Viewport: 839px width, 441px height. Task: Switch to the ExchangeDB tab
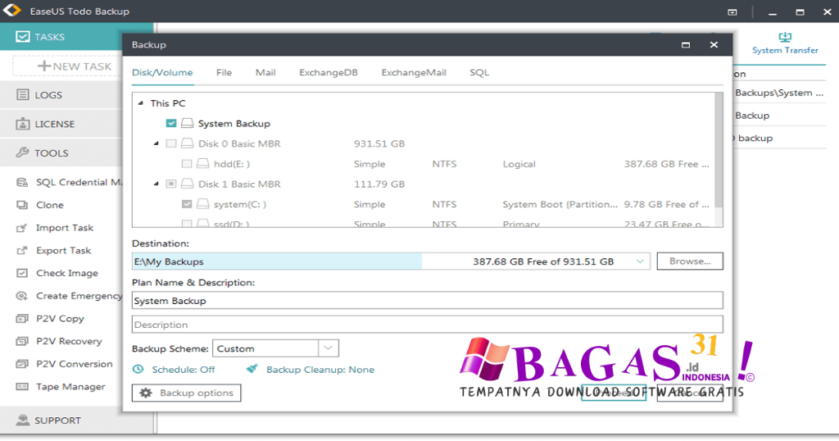[x=329, y=72]
